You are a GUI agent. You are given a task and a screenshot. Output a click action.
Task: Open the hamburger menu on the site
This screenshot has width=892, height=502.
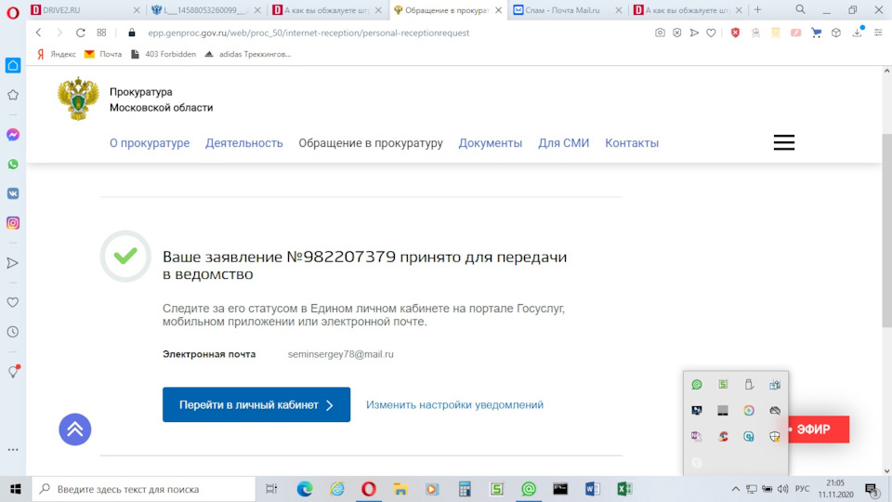(x=783, y=142)
